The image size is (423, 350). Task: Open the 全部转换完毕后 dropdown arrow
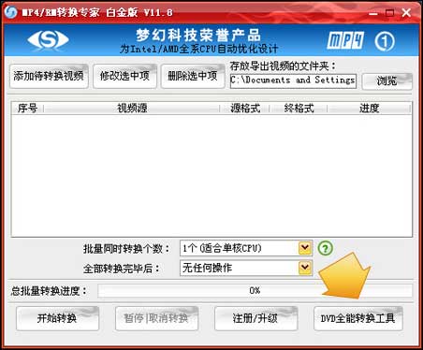[x=305, y=268]
